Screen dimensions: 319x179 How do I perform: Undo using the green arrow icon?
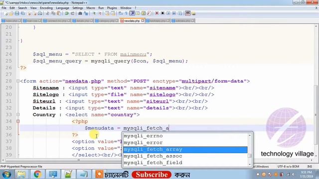point(67,13)
